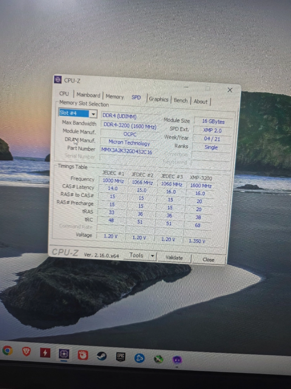Click the Tools button
The width and height of the screenshot is (291, 389).
point(136,255)
